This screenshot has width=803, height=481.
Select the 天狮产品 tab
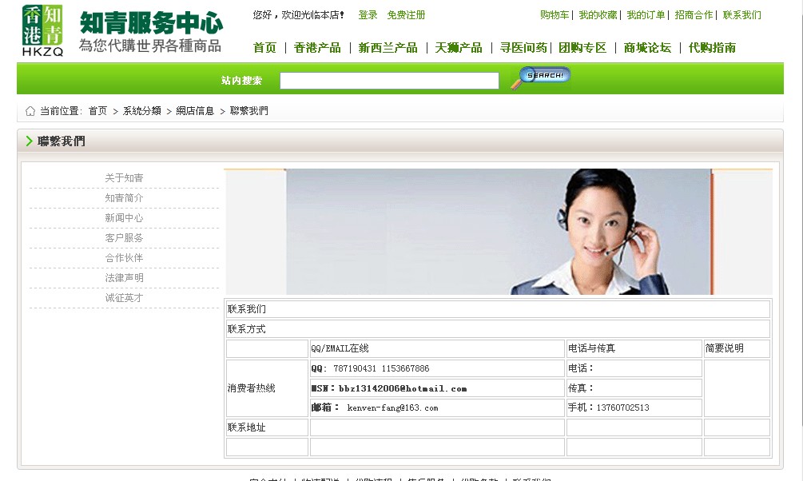point(459,47)
